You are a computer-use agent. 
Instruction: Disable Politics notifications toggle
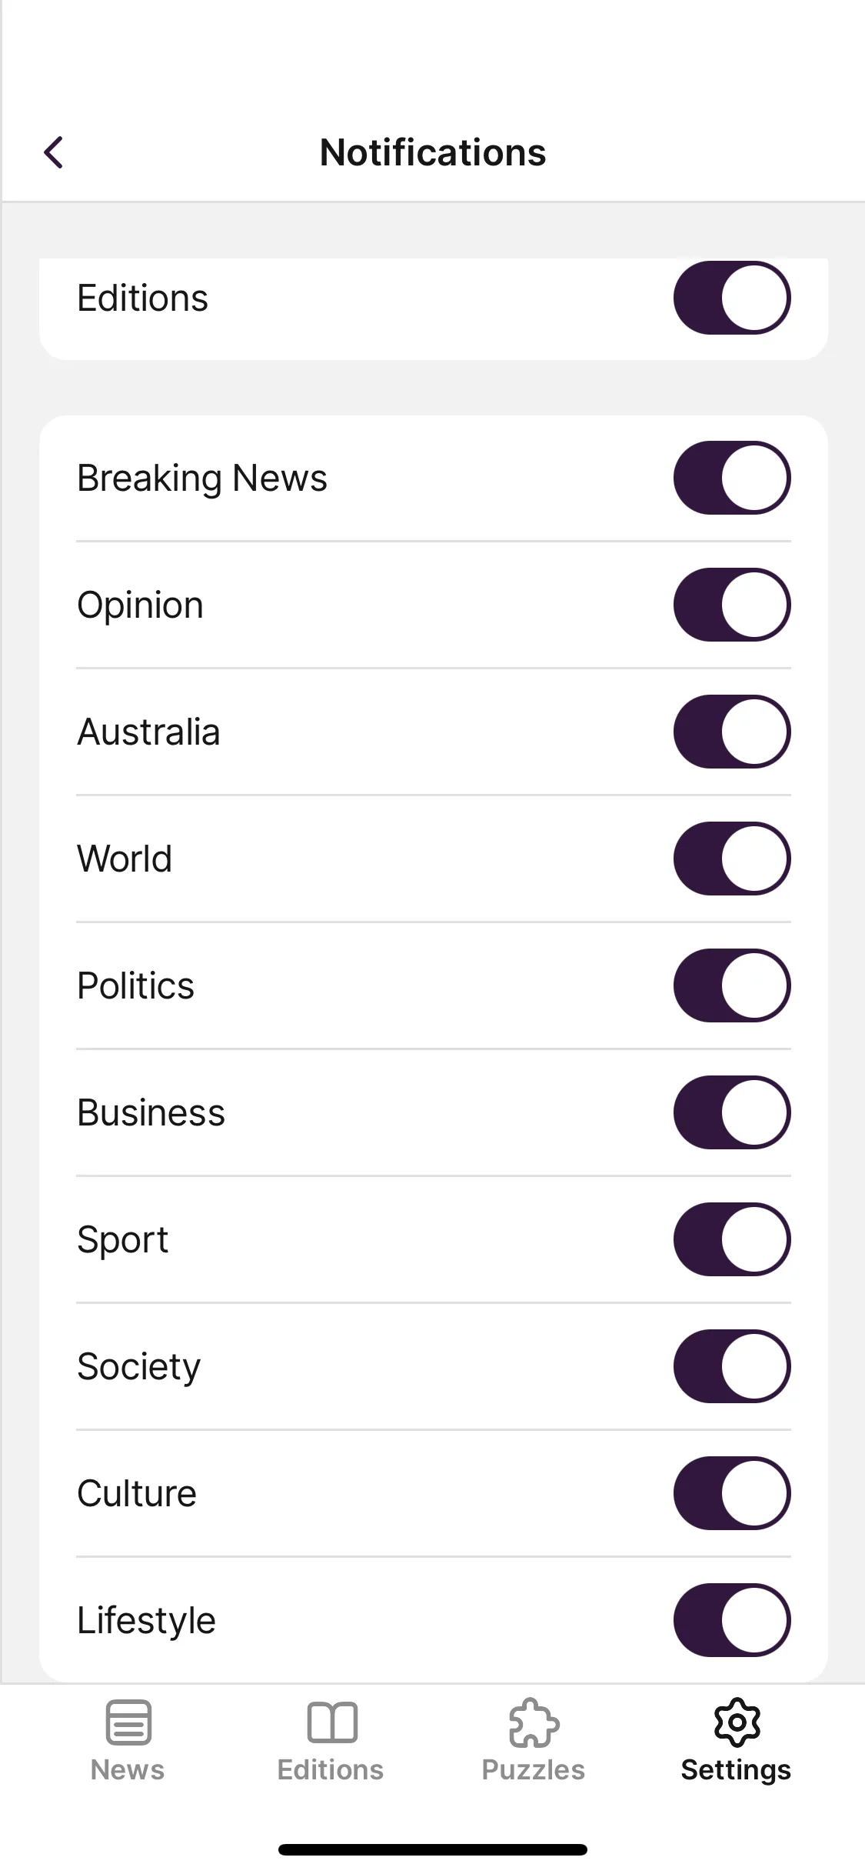pos(732,985)
